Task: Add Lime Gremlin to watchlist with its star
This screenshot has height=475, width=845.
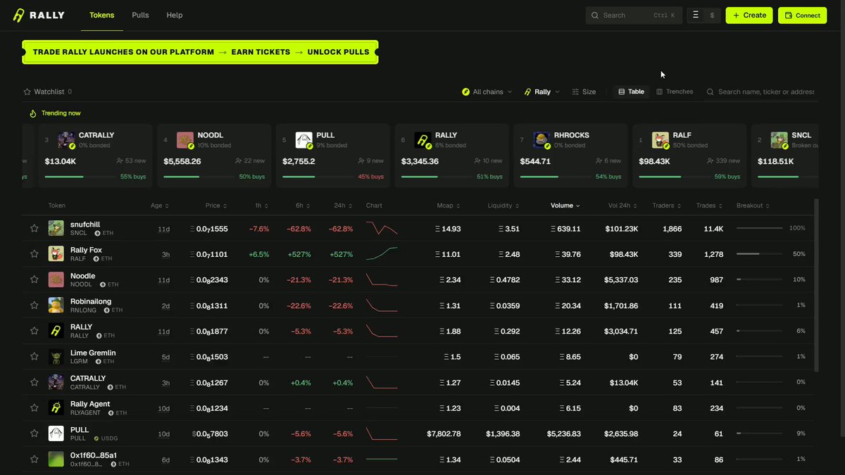Action: click(34, 357)
